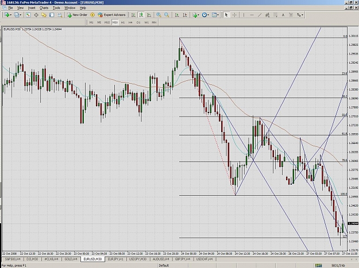359x268 pixels.
Task: Click the yellow MetaEditor diamond icon
Action: 92,15
